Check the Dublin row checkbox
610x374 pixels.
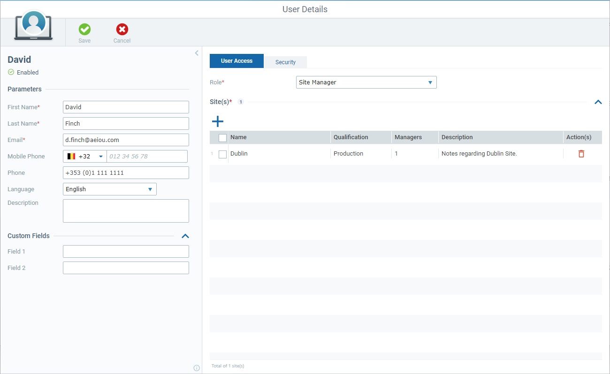pos(223,154)
